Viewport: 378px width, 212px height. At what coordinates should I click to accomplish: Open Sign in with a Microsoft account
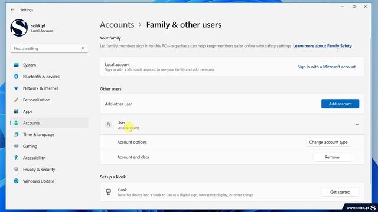[x=327, y=67]
